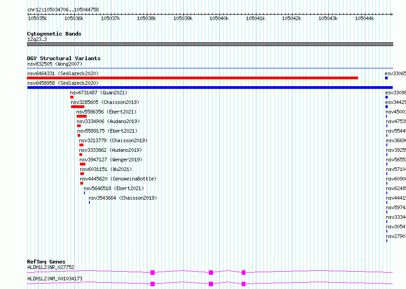This screenshot has width=406, height=289.
Task: Click the red bar below nsv3285605 label
Action: tap(78, 107)
